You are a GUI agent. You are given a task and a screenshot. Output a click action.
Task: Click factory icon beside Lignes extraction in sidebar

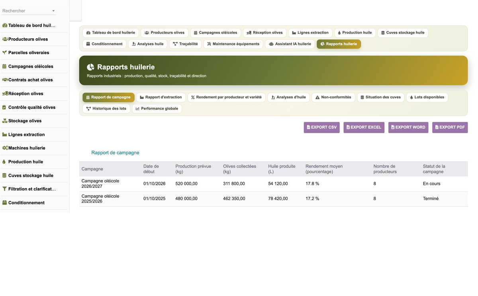coord(5,135)
